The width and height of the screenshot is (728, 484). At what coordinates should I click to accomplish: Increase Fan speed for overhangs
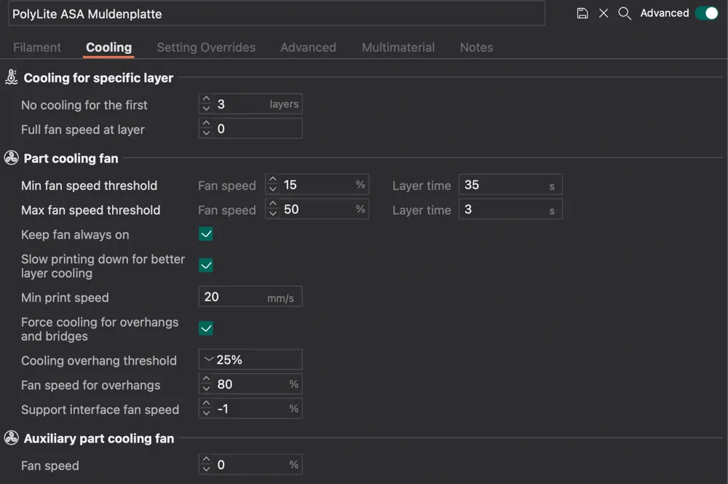(x=206, y=380)
